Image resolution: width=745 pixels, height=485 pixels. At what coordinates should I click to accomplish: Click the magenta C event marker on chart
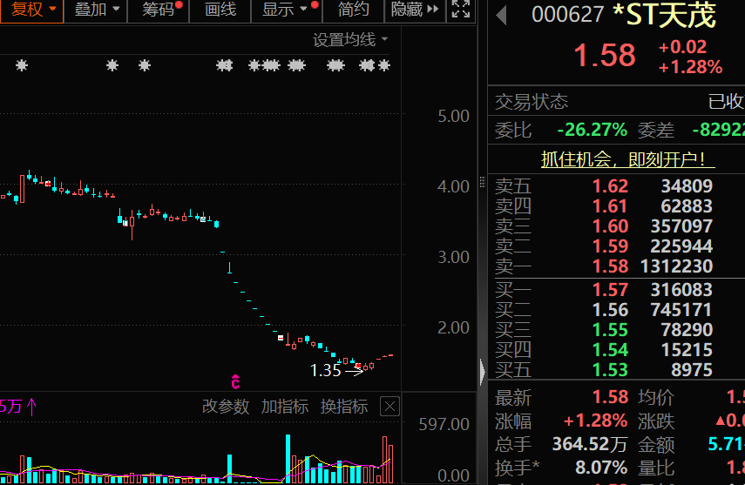(x=235, y=381)
